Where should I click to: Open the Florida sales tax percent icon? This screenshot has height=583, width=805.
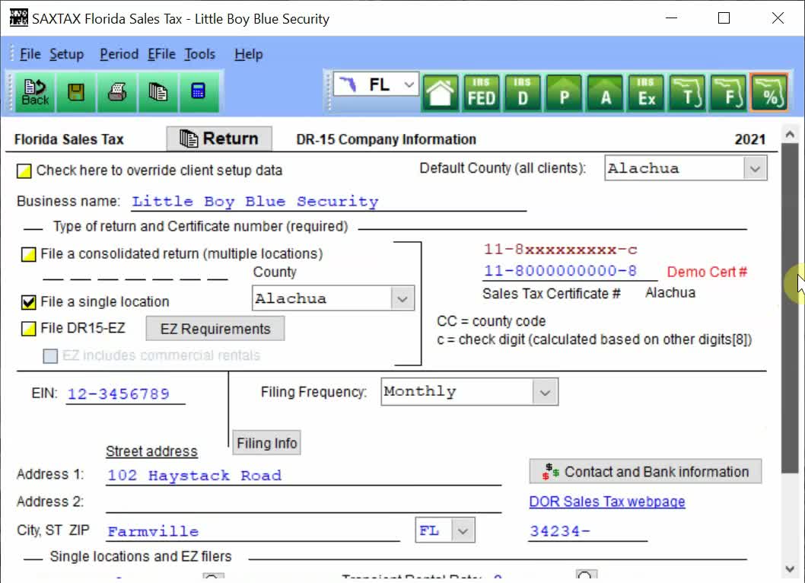769,93
